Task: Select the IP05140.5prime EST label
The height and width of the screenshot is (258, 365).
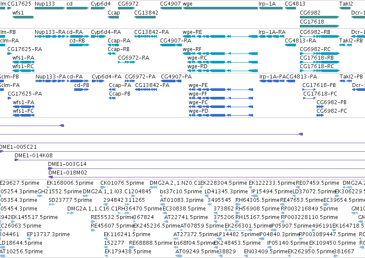Action: click(288, 243)
